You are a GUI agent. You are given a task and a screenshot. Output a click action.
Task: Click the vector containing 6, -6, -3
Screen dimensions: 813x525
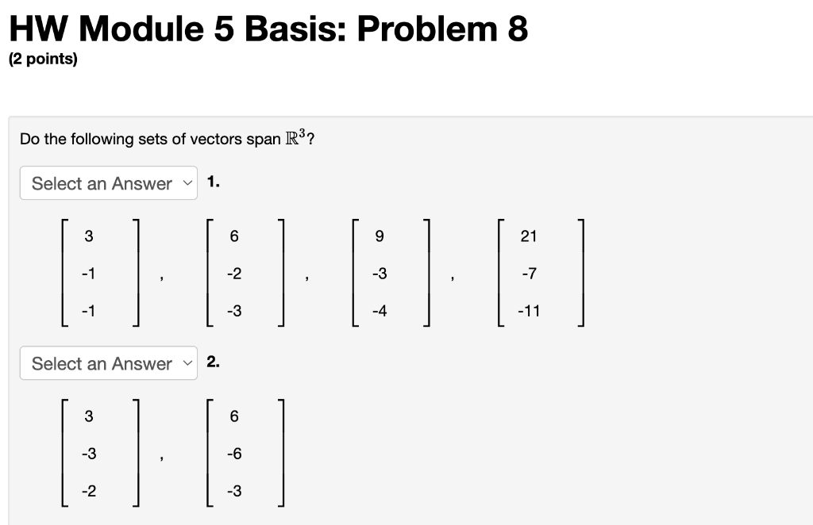point(247,453)
